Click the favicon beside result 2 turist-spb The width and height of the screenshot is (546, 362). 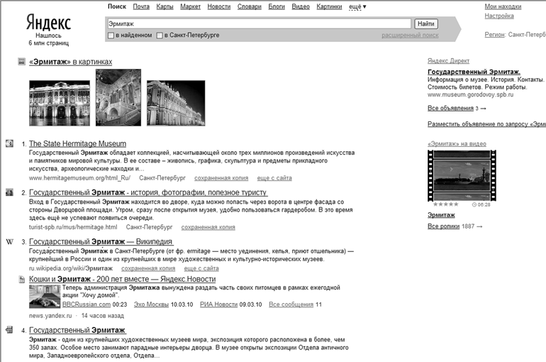pyautogui.click(x=9, y=192)
